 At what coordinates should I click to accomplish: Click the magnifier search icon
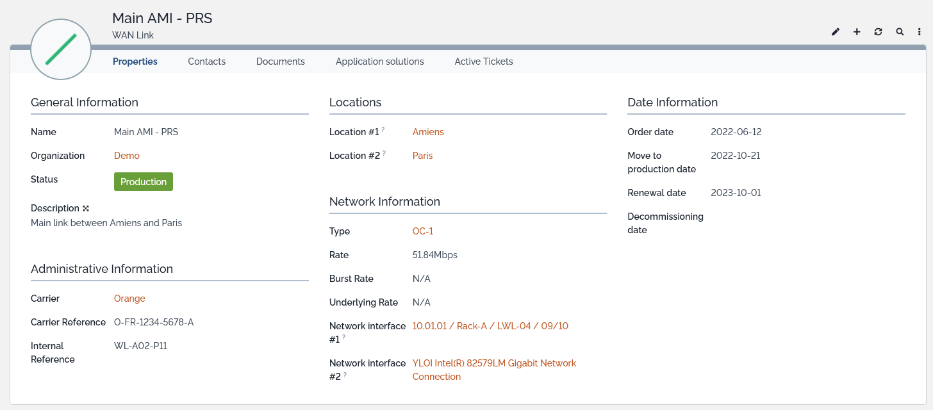(900, 32)
